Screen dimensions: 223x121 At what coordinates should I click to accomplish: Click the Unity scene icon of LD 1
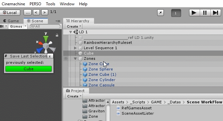(x=76, y=32)
